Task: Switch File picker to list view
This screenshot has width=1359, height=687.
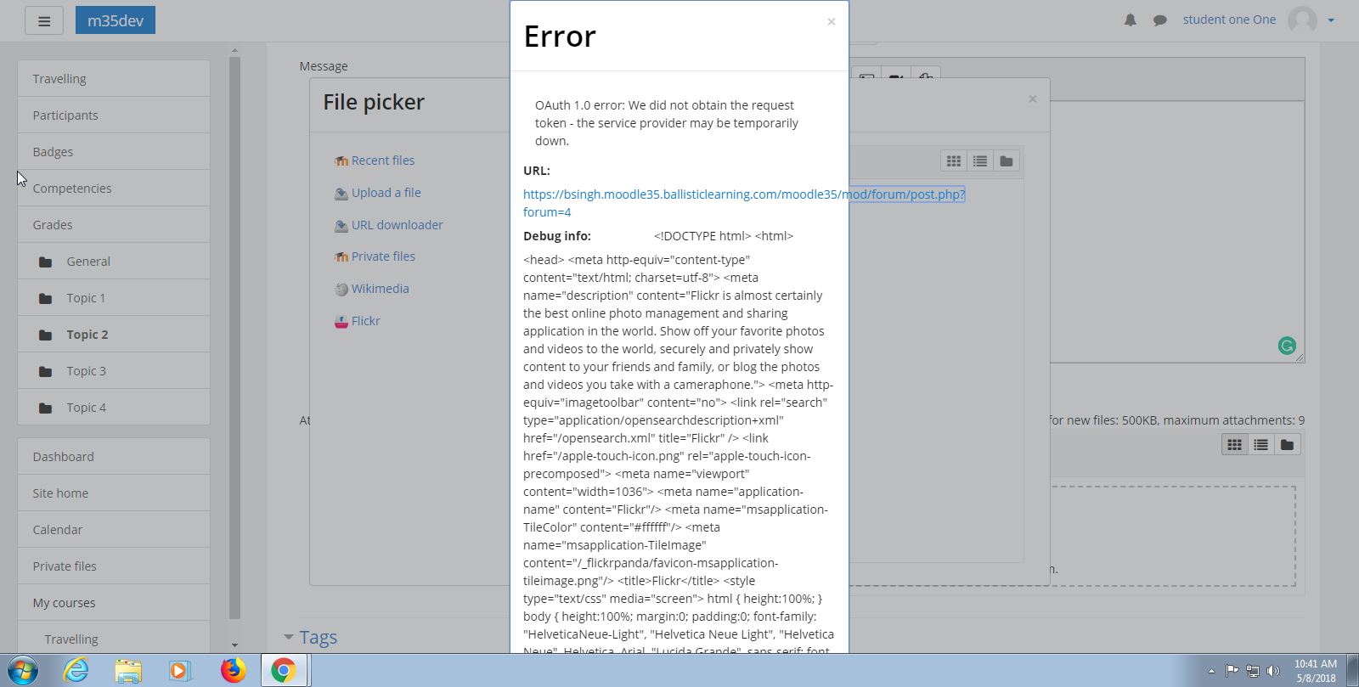Action: (x=980, y=161)
